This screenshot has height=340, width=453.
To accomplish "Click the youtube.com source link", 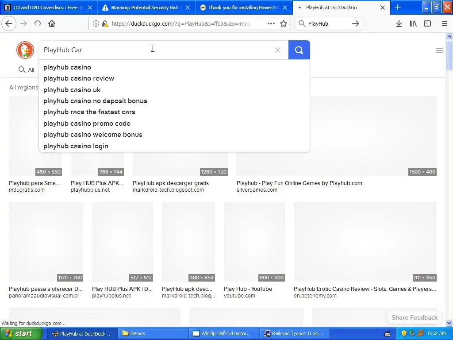I will [x=239, y=296].
